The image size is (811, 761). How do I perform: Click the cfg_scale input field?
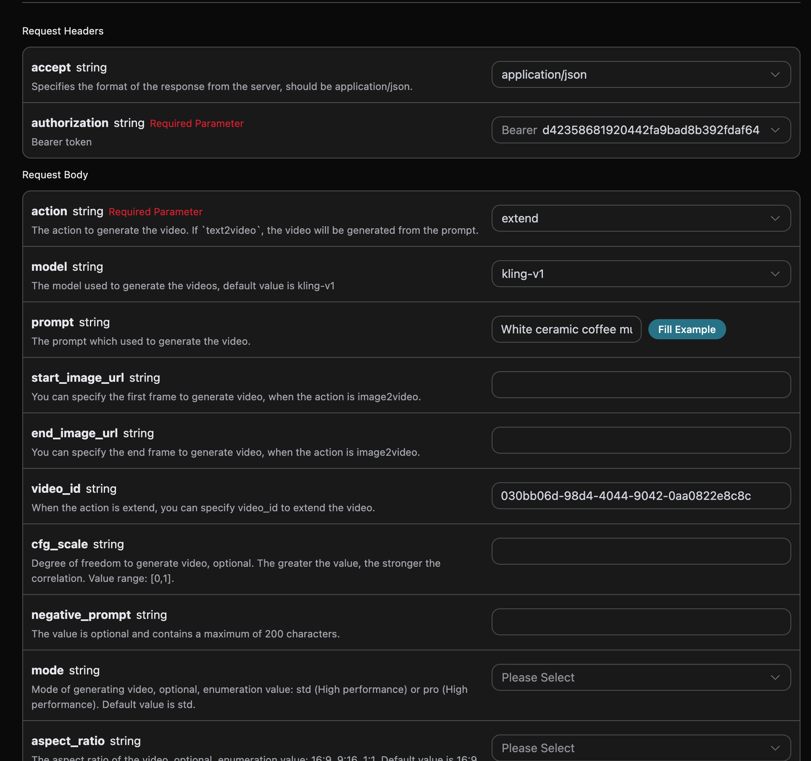click(641, 551)
